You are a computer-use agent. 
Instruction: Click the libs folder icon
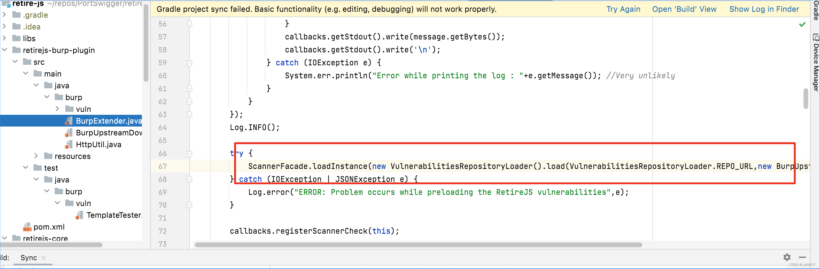pyautogui.click(x=16, y=38)
